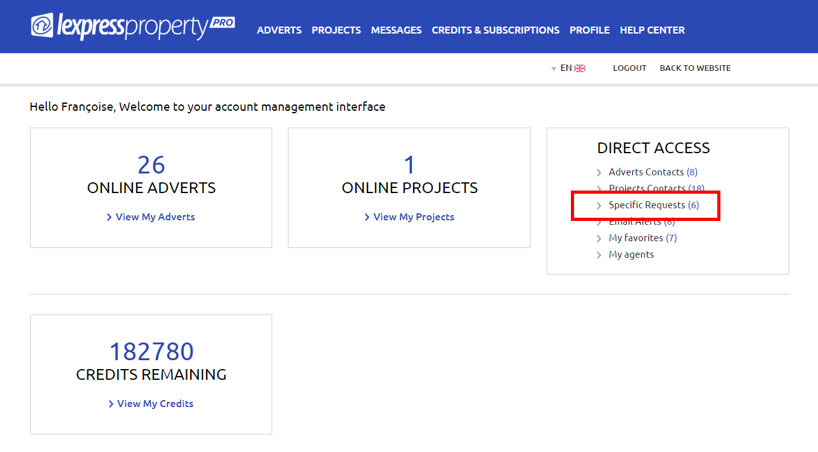The image size is (818, 452).
Task: Open the PROJECTS menu
Action: (x=336, y=30)
